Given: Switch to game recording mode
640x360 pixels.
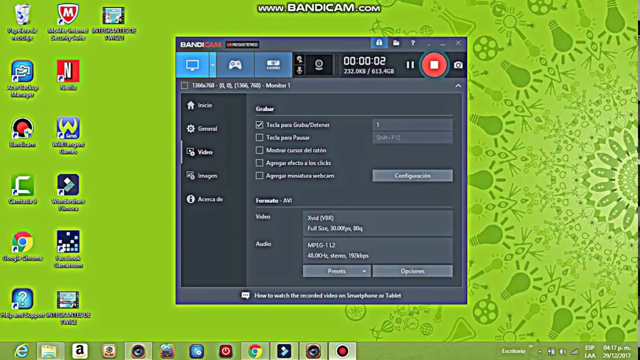Looking at the screenshot, I should pos(235,65).
